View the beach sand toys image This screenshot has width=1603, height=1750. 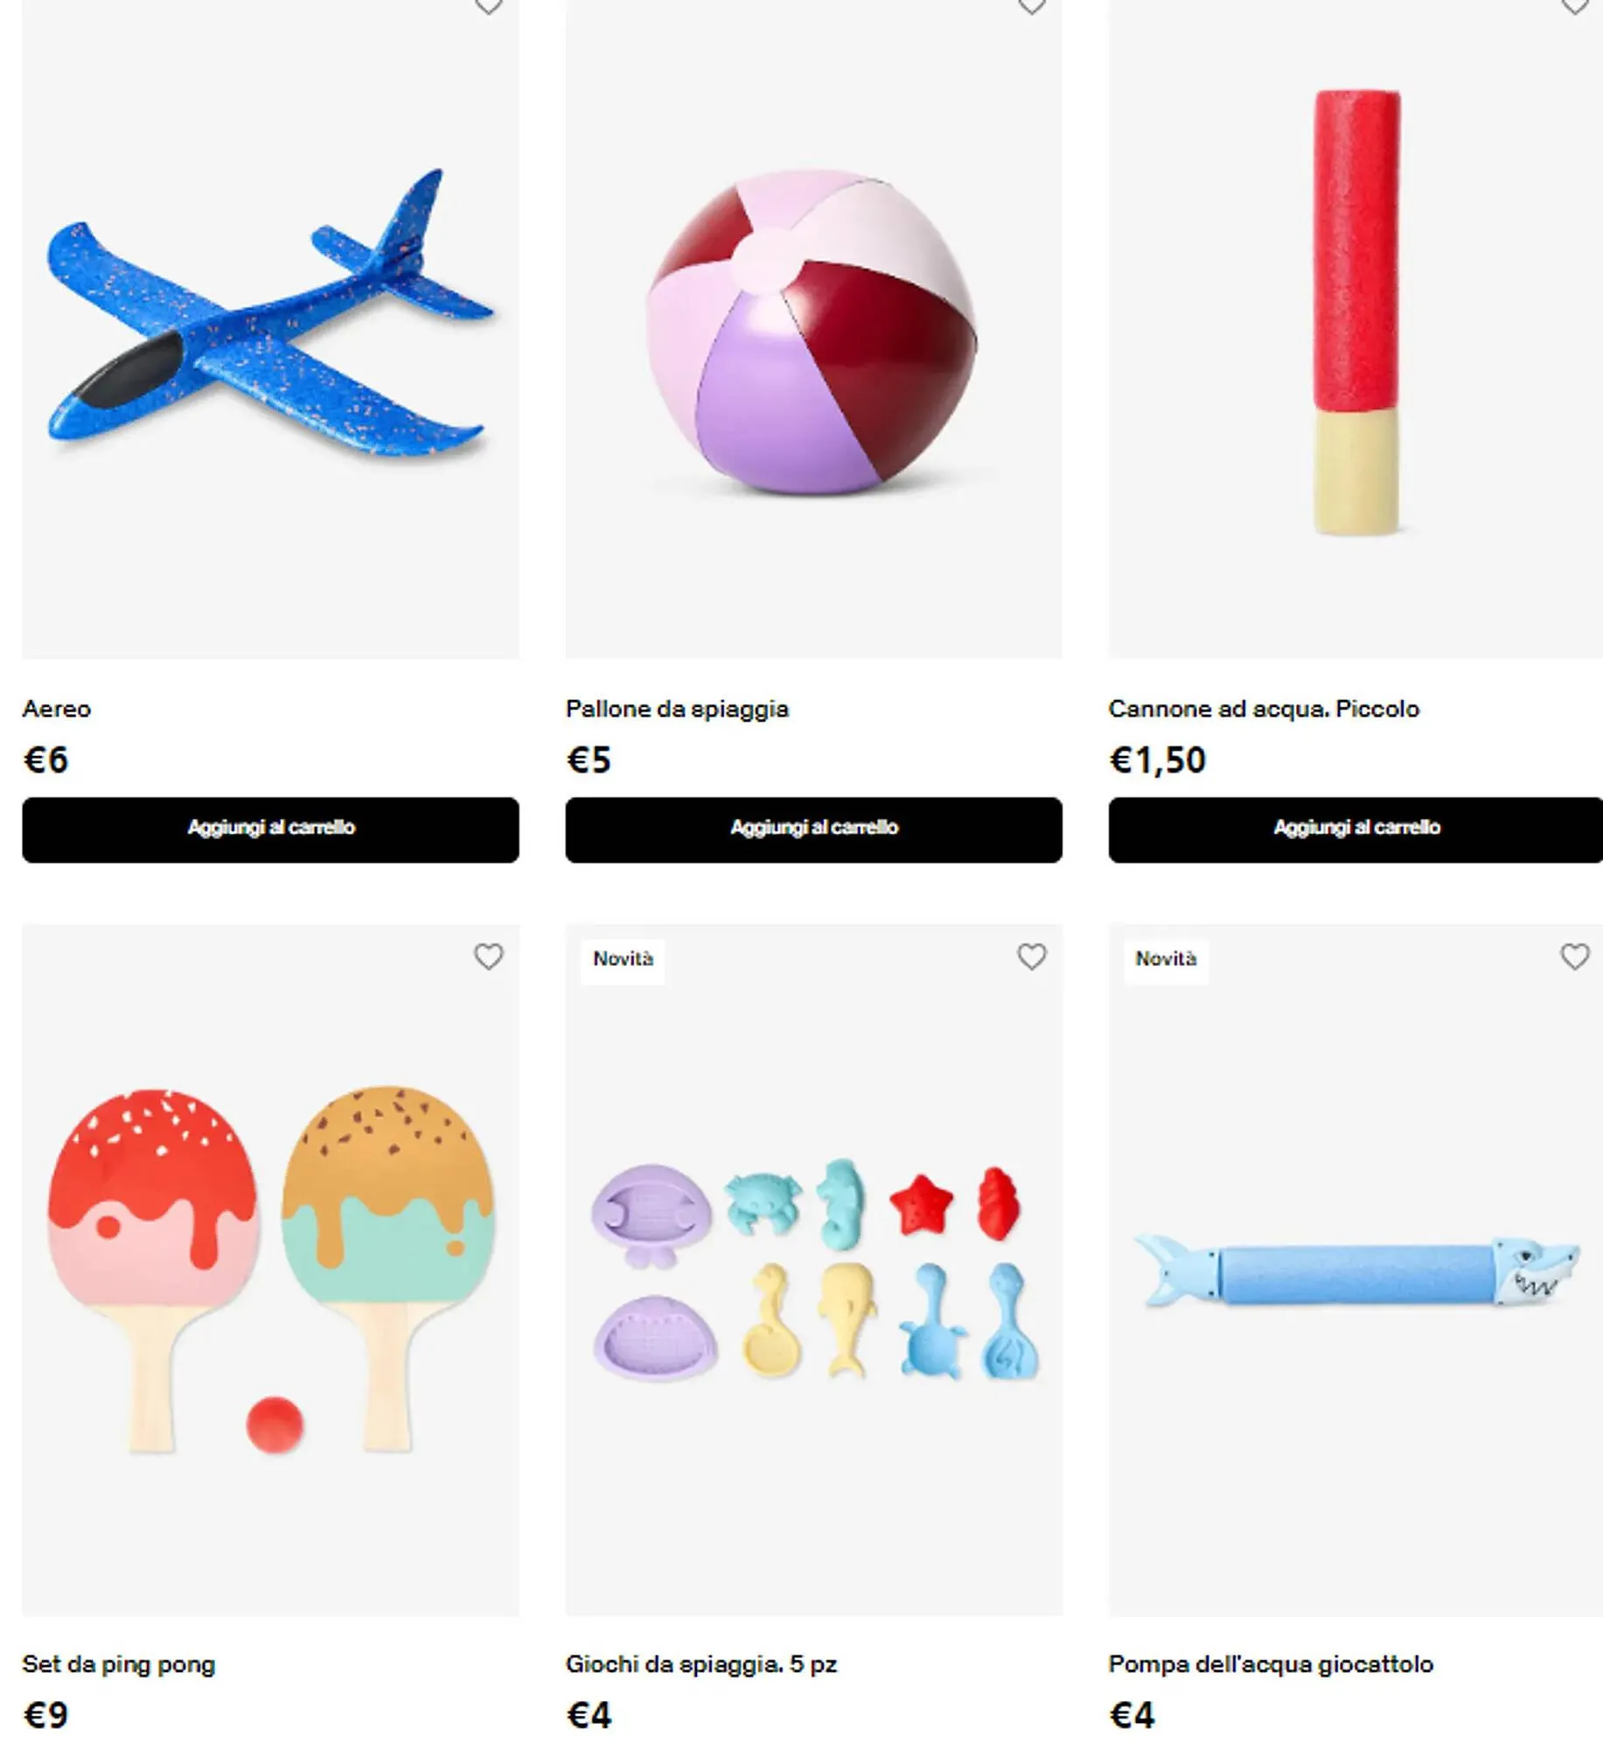(813, 1270)
